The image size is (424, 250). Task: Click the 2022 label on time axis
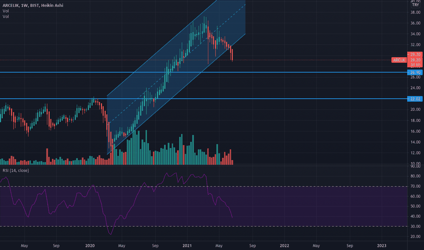pyautogui.click(x=284, y=245)
